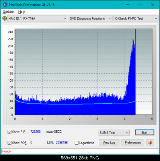Toggle the Show POF checkbox
The image size is (160, 161).
(x=9, y=143)
